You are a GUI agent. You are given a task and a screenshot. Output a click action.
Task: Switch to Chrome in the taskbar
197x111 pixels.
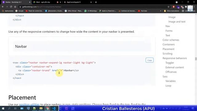pos(48,109)
